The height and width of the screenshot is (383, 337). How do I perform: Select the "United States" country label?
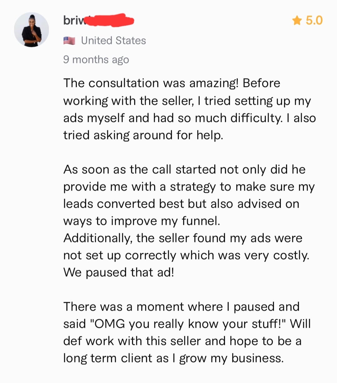coord(113,41)
